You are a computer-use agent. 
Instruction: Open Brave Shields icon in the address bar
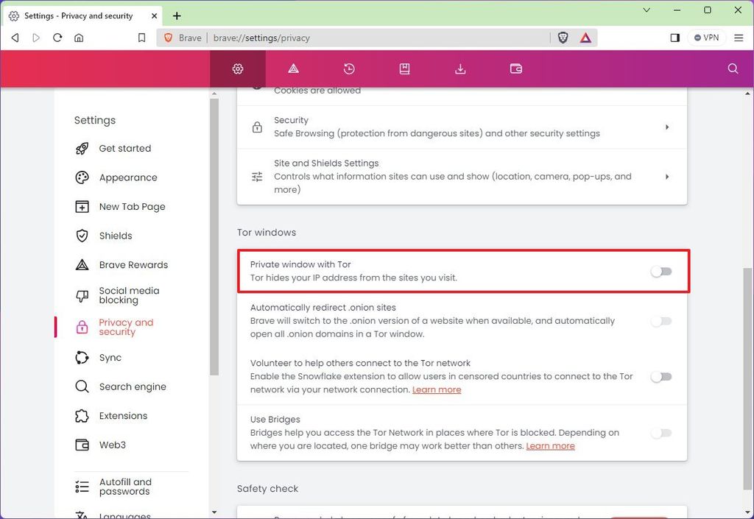(563, 37)
